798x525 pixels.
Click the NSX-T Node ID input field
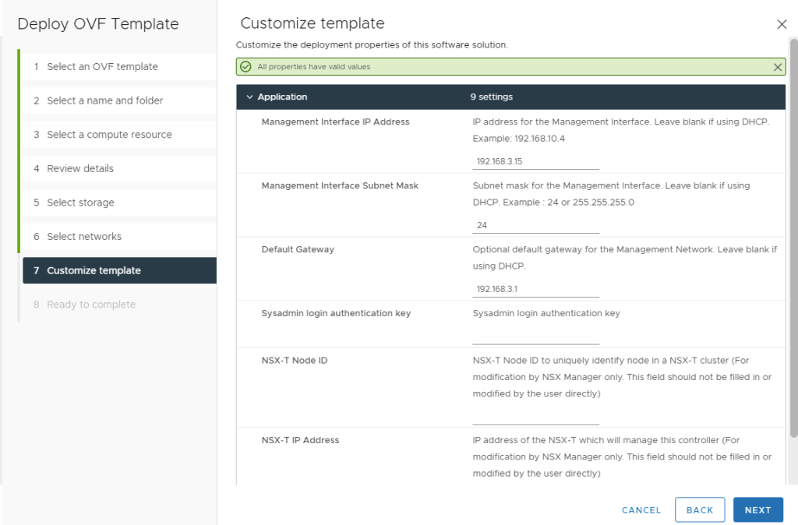[535, 417]
